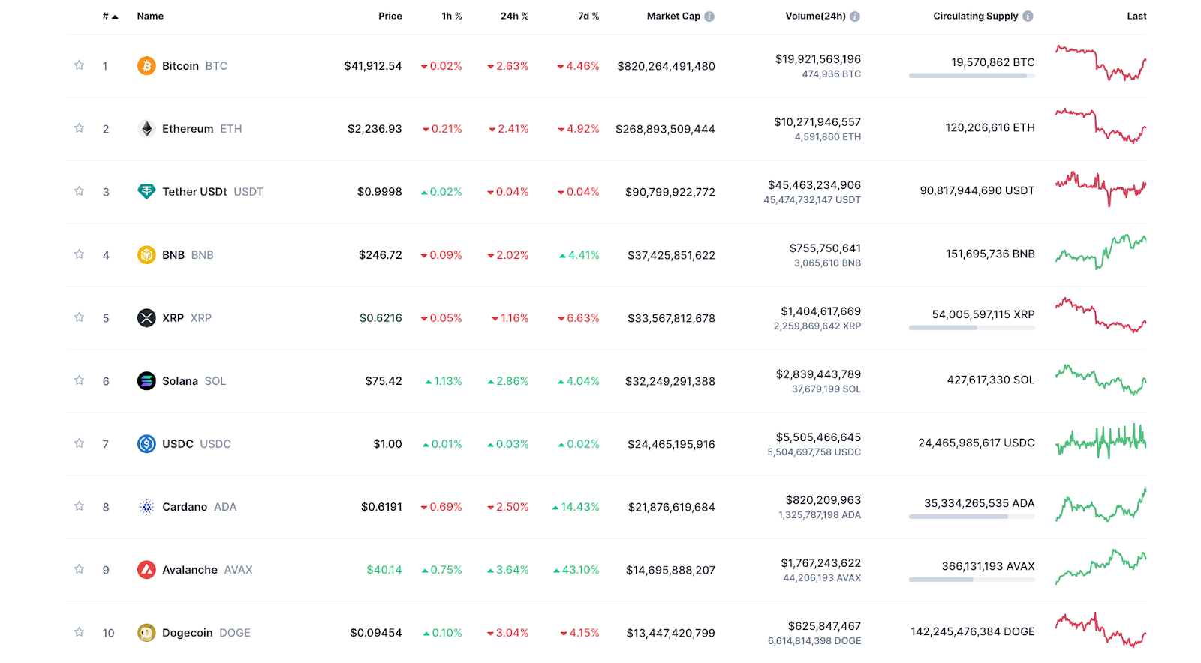Sort by 24h % column
The height and width of the screenshot is (663, 1201).
tap(514, 16)
